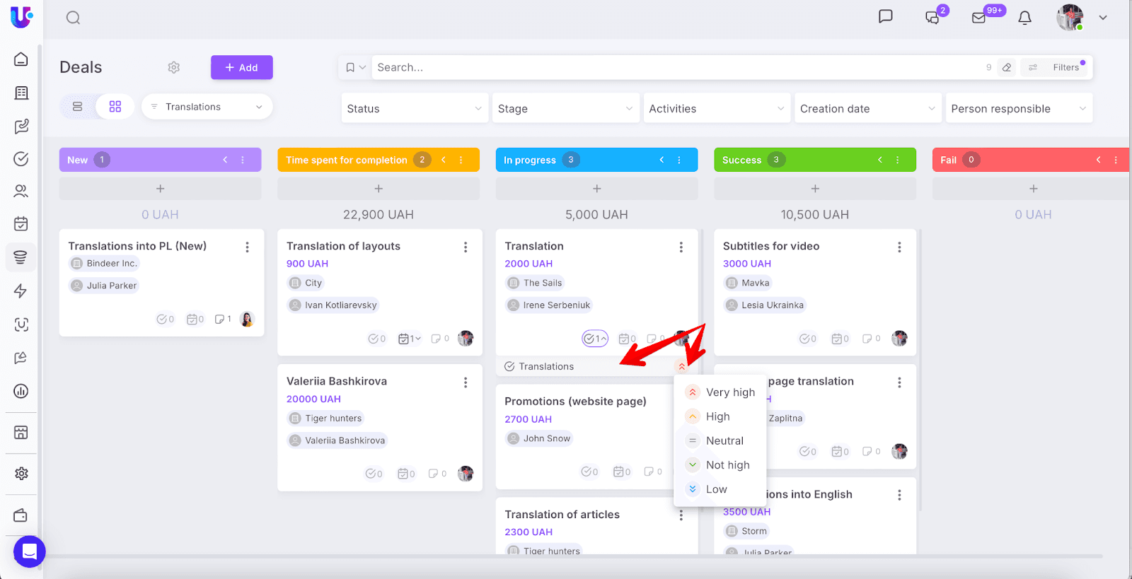Click the support chat bubble button
Screen dimensions: 1132x579
(x=29, y=551)
